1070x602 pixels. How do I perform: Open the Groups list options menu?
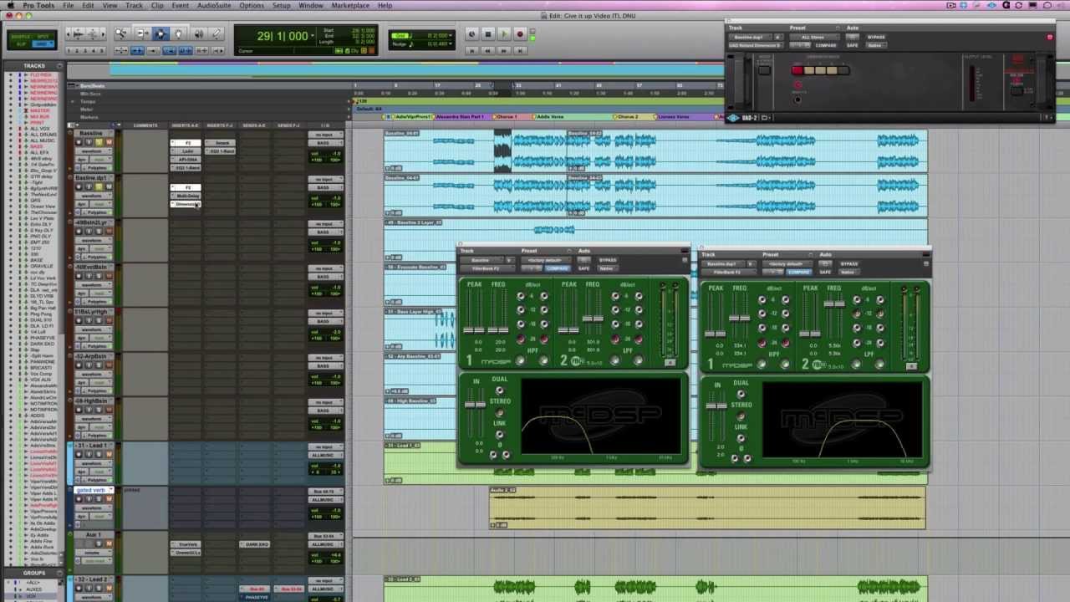59,573
